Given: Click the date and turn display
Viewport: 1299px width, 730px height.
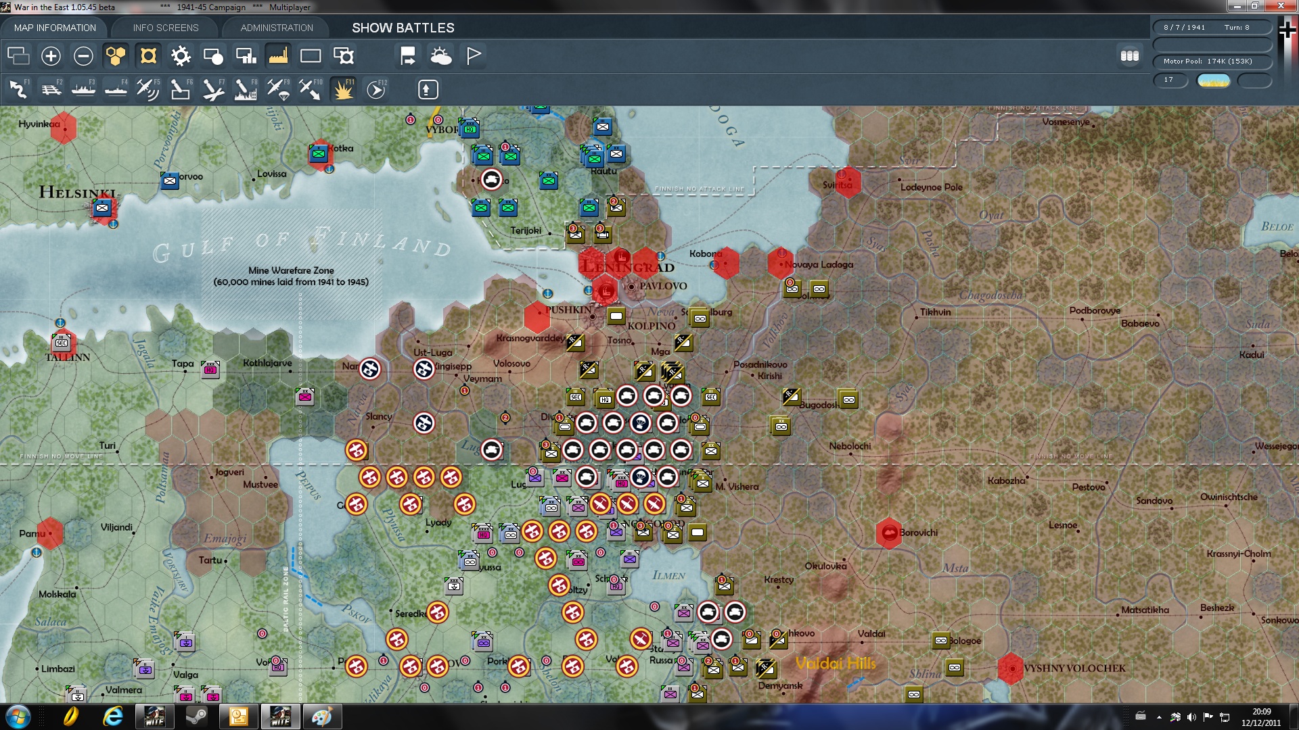Looking at the screenshot, I should [1212, 28].
